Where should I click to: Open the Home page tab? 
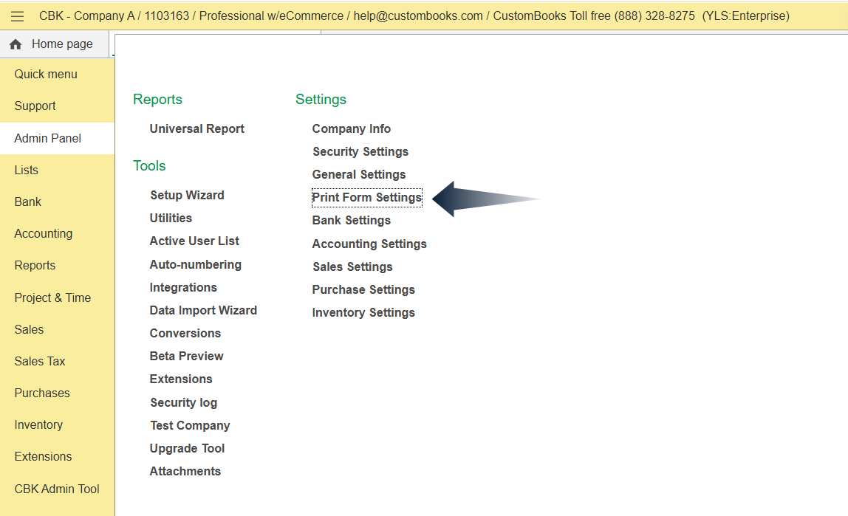point(62,44)
